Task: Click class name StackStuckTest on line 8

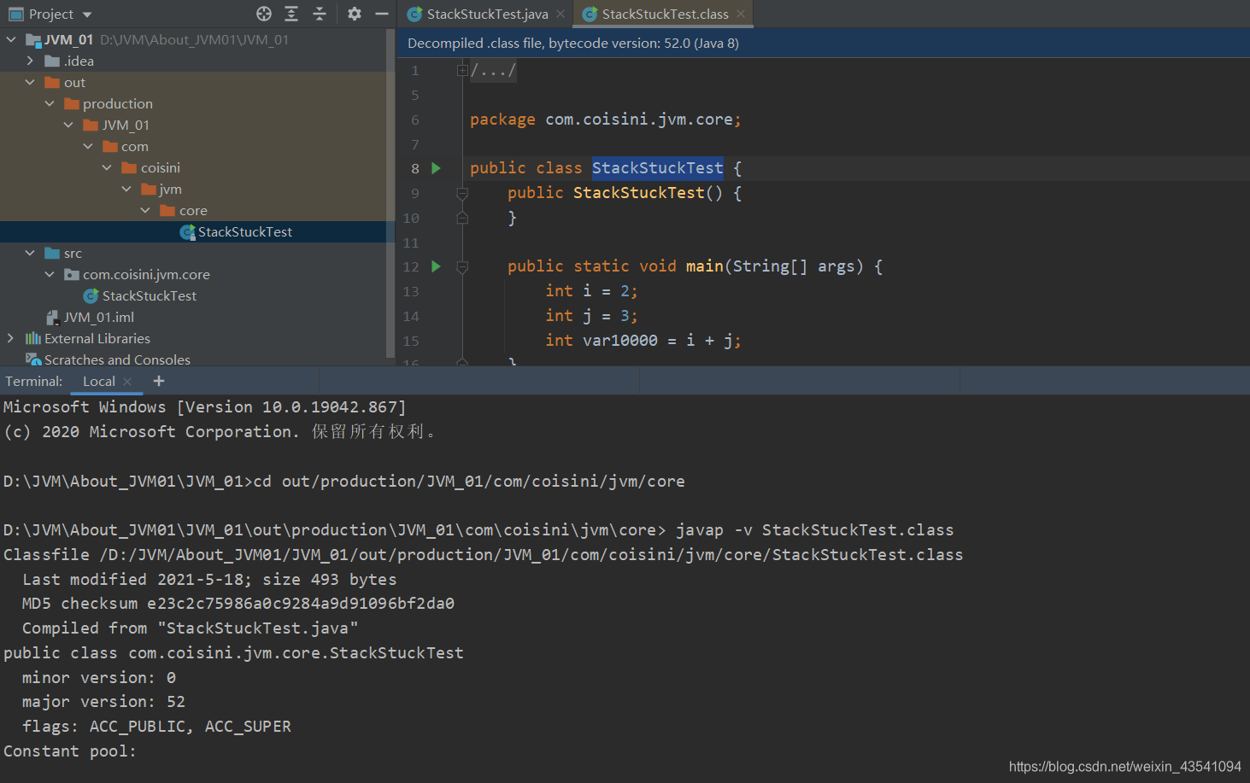Action: pos(658,168)
